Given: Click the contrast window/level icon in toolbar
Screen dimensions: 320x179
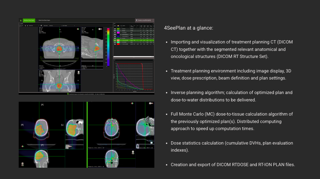Looking at the screenshot, I should [x=41, y=26].
